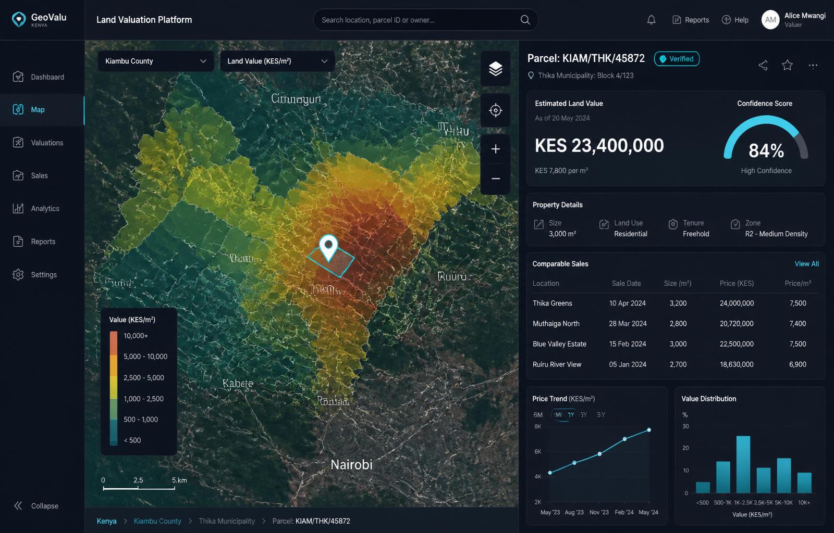Focus the location search field
The image size is (834, 533).
pyautogui.click(x=425, y=20)
